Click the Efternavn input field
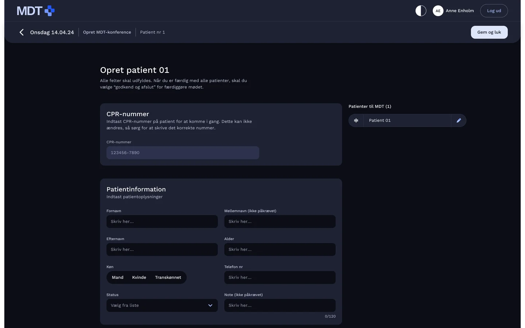 (x=162, y=250)
